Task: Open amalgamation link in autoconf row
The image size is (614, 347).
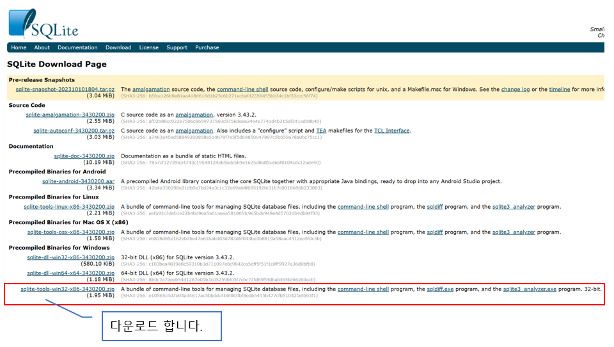Action: point(194,131)
